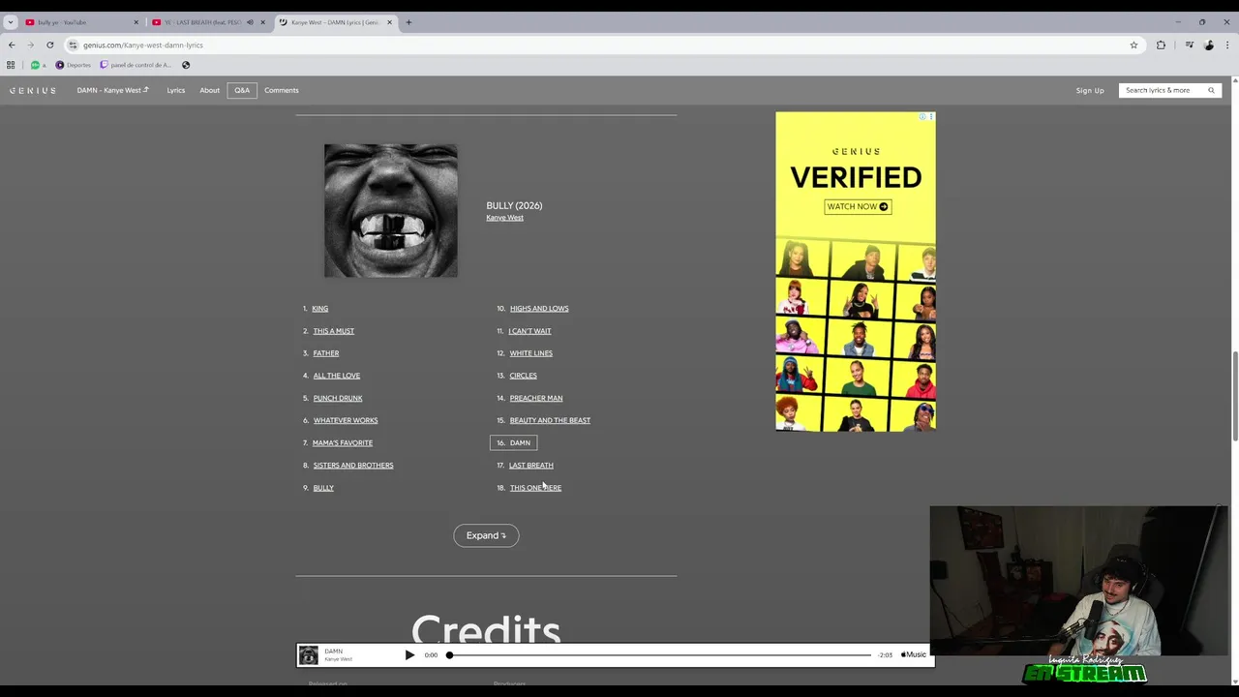Screen dimensions: 1239x697
Task: Switch to the 'YE - LAST BREATH' YouTube tab
Action: click(206, 22)
